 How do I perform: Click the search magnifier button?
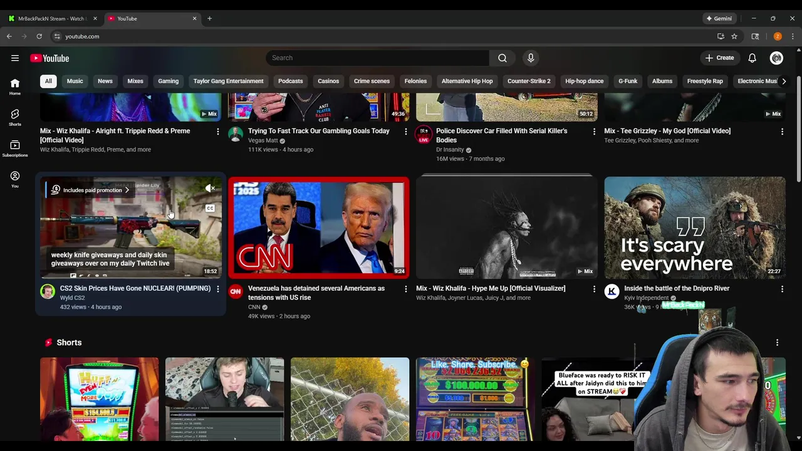(503, 58)
